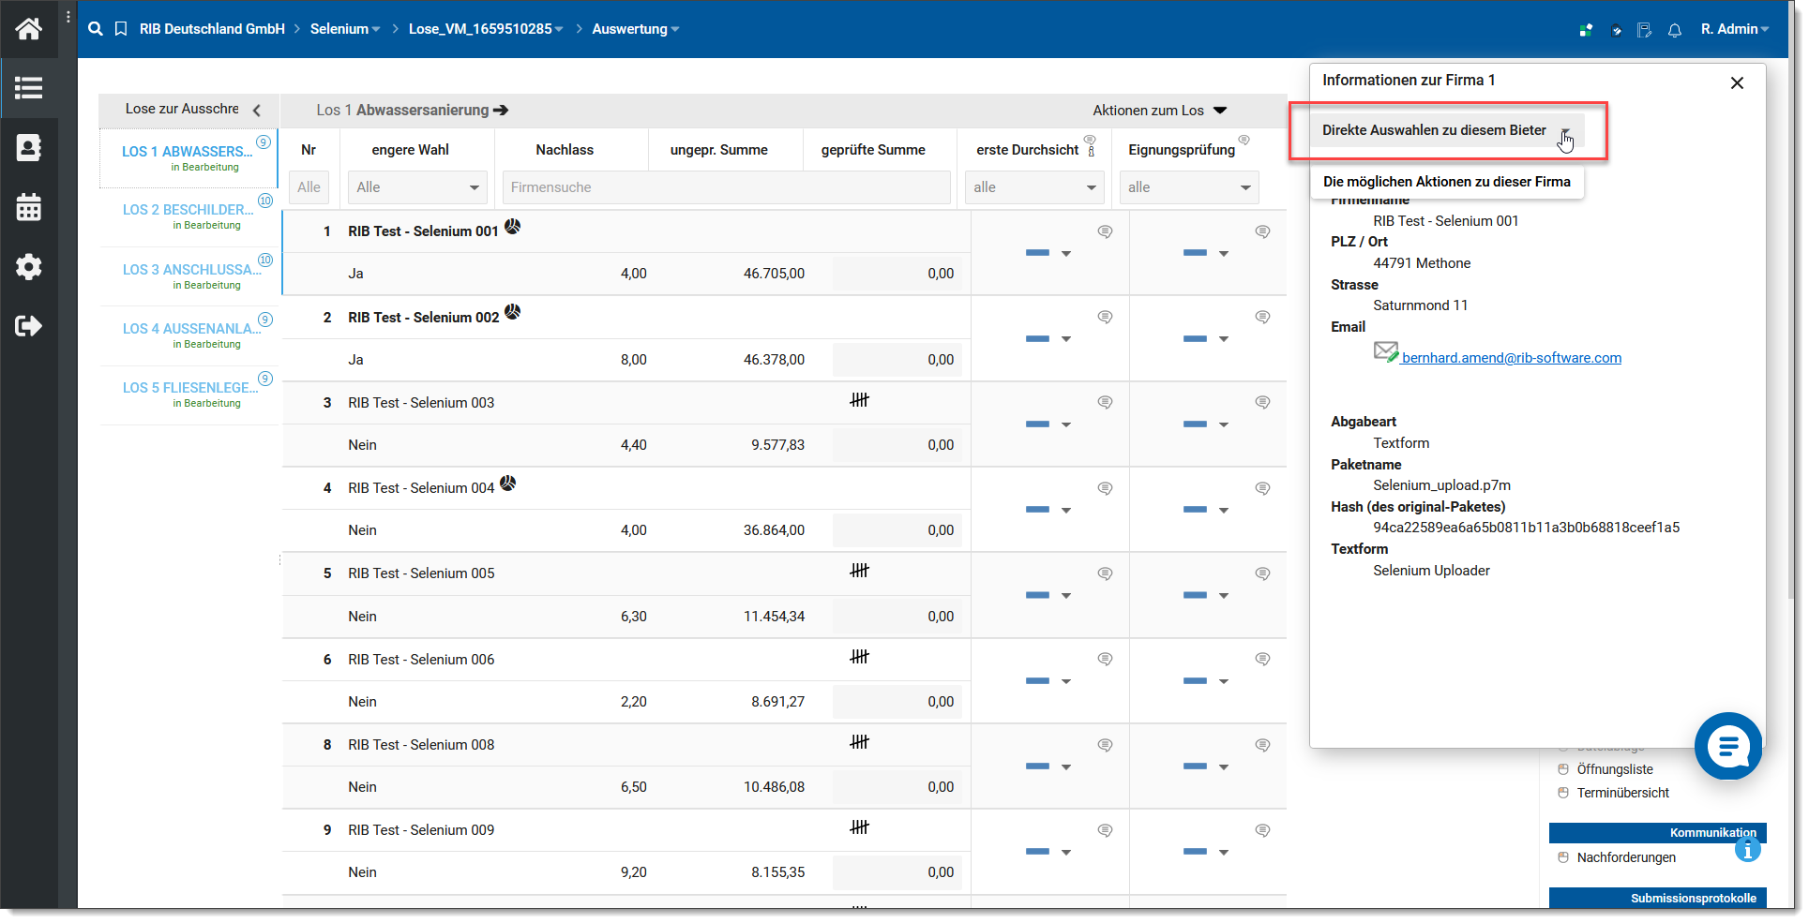Screen dimensions: 1809x923
Task: Click geprüfte Summe field of Selenium 001
Action: point(897,274)
